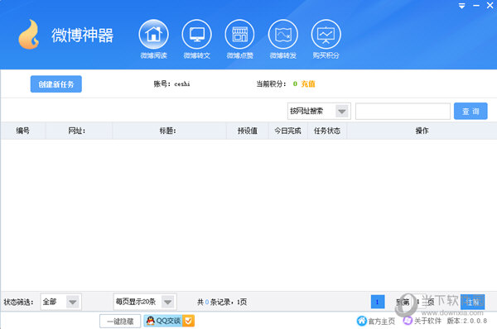Image resolution: width=497 pixels, height=329 pixels.
Task: Click the 当前积分 value 0
Action: (295, 83)
